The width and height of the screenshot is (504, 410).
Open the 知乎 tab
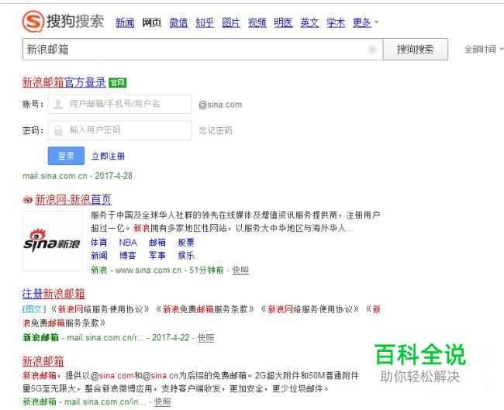(205, 22)
